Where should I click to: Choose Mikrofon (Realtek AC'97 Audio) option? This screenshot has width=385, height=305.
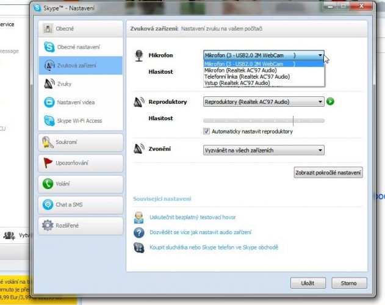[264, 70]
